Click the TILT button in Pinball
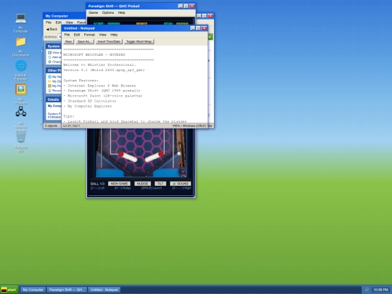This screenshot has height=294, width=392. 160,184
